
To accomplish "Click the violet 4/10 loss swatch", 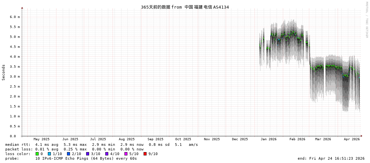I will (x=107, y=154).
